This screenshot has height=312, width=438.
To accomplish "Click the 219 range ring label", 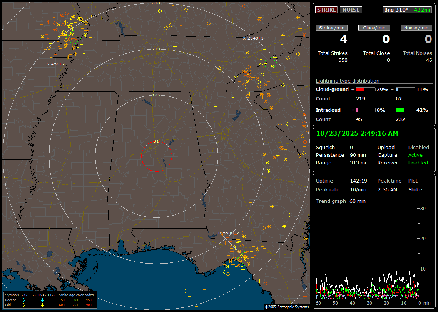I will 156,49.
